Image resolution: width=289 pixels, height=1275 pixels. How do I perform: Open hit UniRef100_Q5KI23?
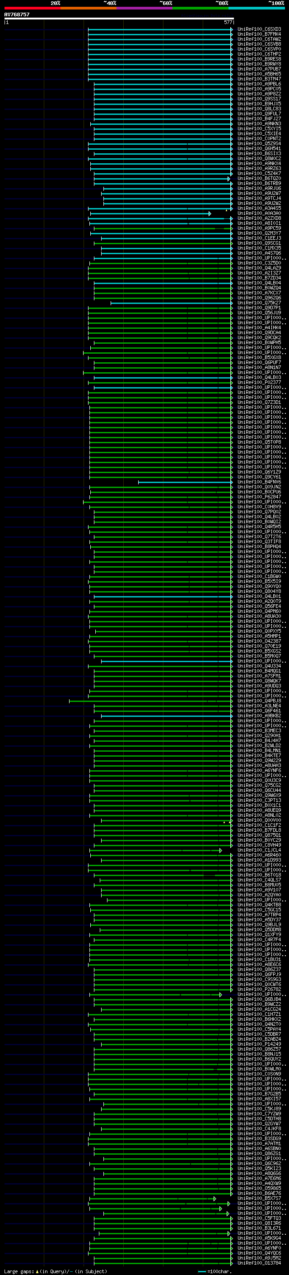259,1168
